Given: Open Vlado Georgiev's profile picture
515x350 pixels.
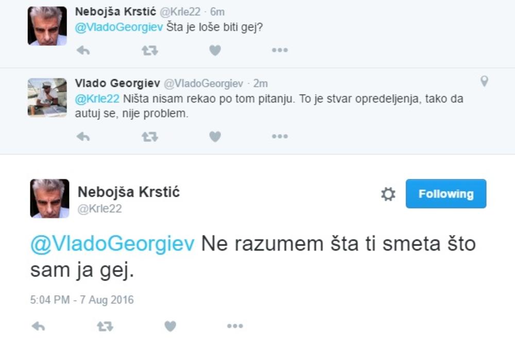Looking at the screenshot, I should tap(47, 97).
